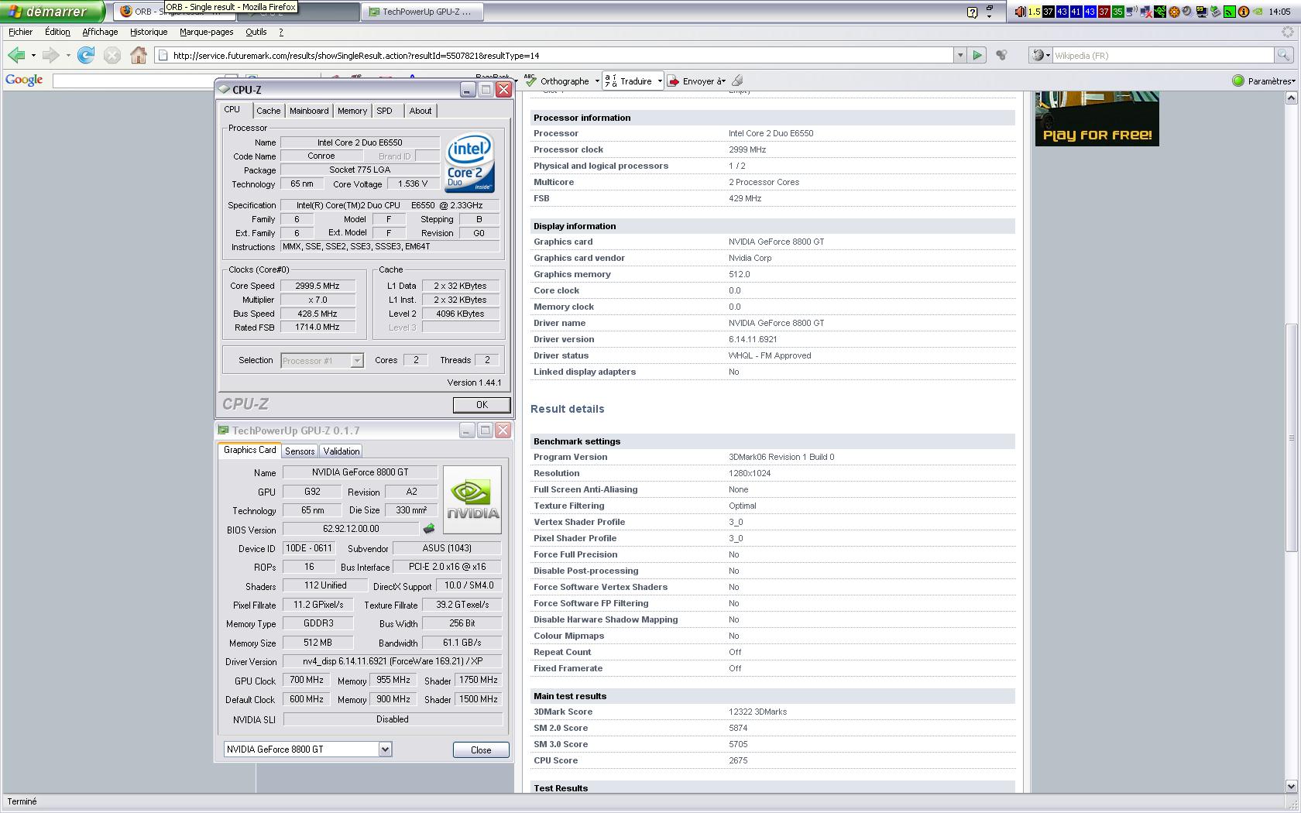Click the Envoyer à toolbar button
Viewport: 1301px width, 813px height.
click(x=695, y=81)
